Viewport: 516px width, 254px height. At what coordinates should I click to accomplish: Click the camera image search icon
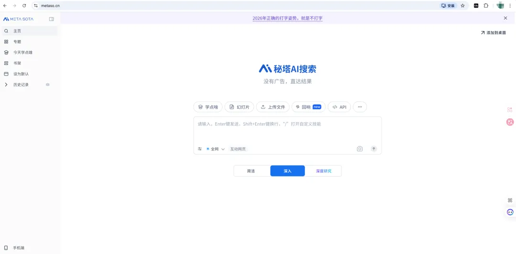(x=360, y=148)
